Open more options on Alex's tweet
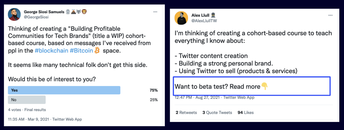 point(330,15)
